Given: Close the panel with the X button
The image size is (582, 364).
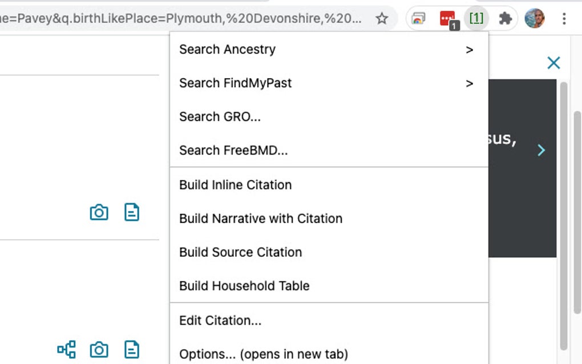Looking at the screenshot, I should [553, 63].
